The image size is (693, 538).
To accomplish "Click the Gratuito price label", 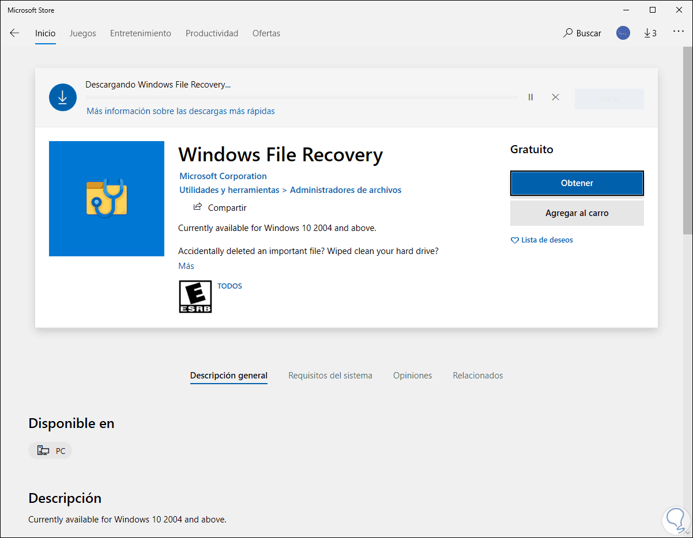I will tap(532, 150).
